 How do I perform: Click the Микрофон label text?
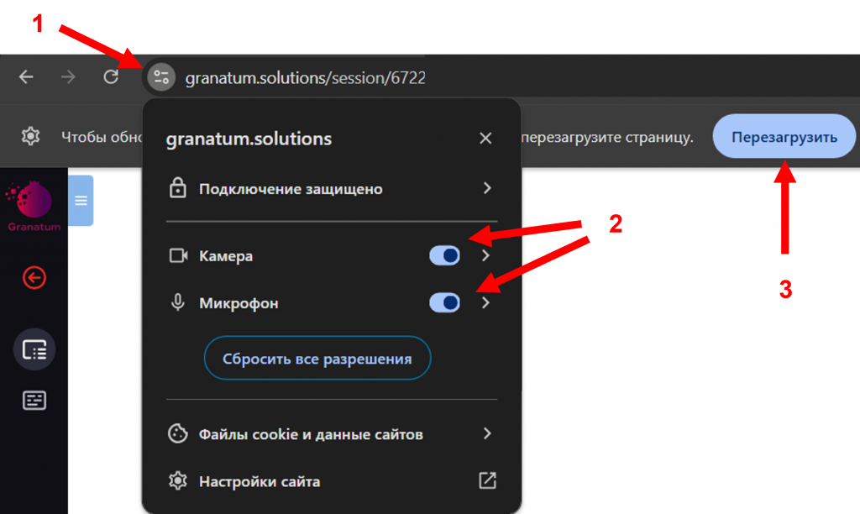pyautogui.click(x=239, y=303)
